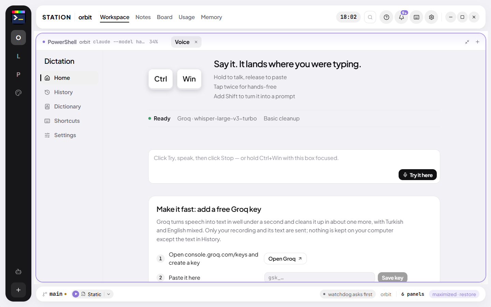
Task: Open the Notes tab
Action: (x=143, y=17)
